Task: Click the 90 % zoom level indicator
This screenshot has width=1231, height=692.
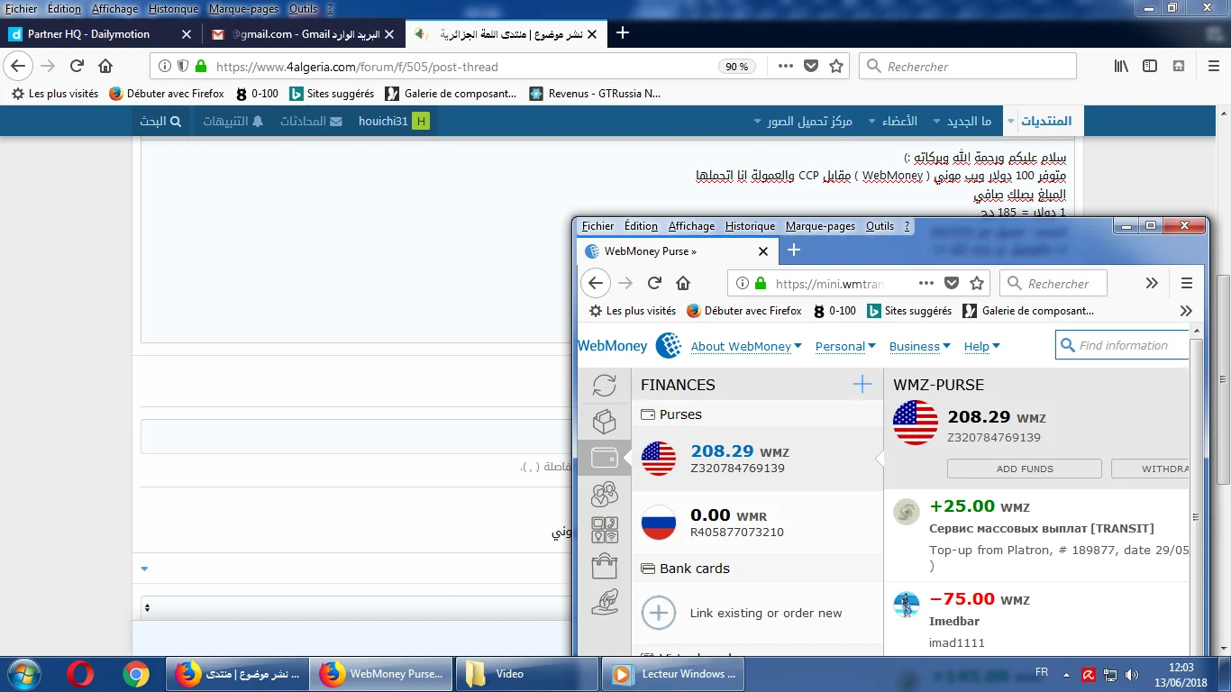Action: pos(736,67)
